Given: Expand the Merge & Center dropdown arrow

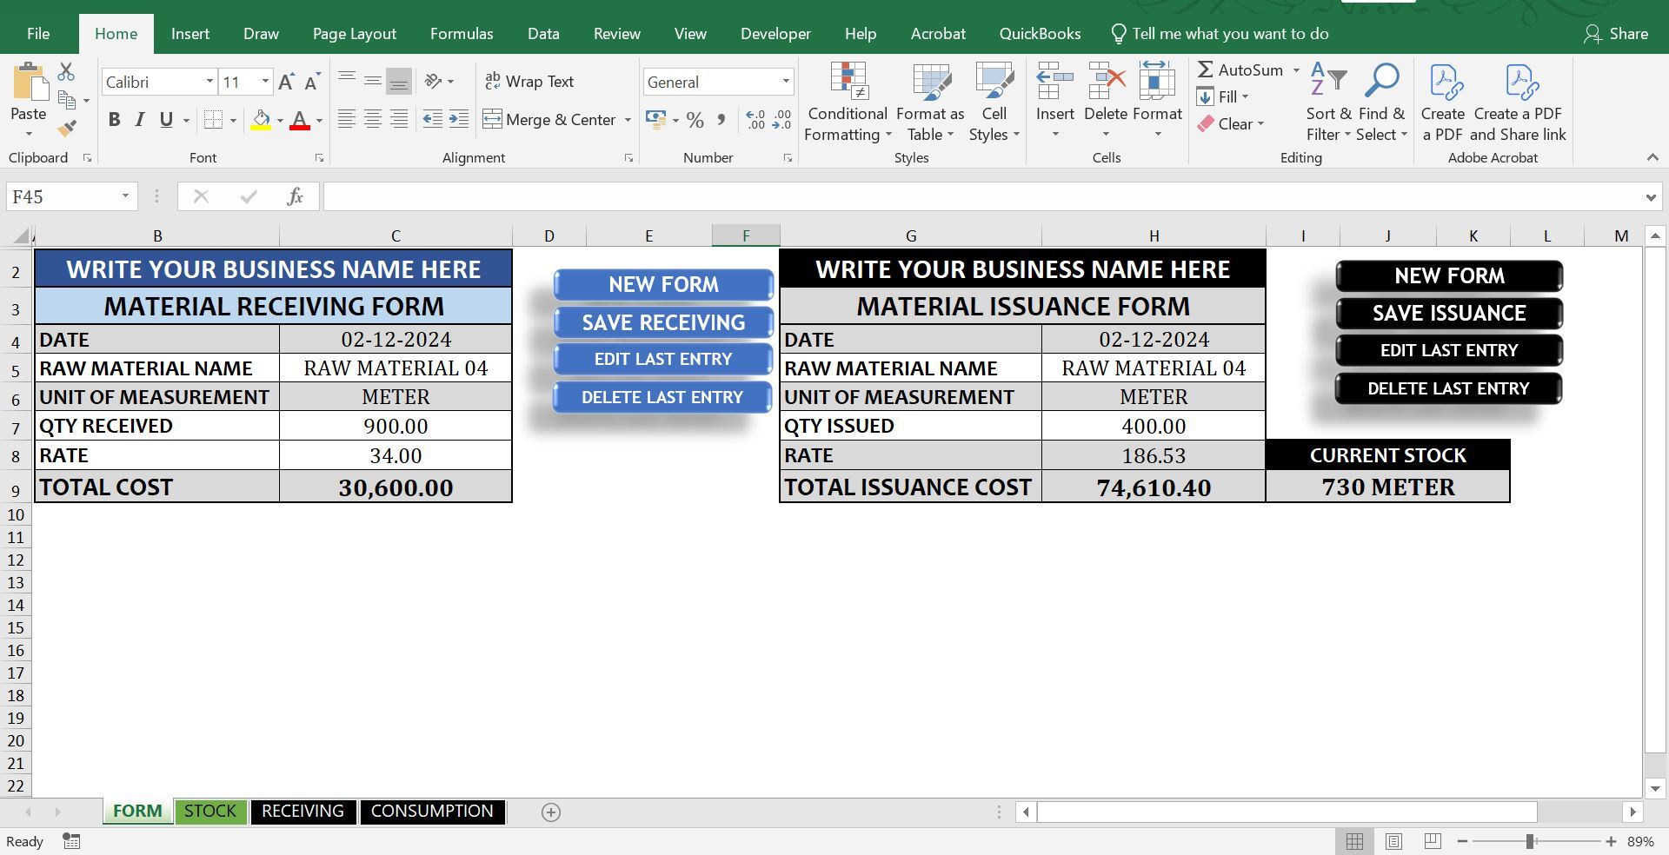Looking at the screenshot, I should click(628, 120).
